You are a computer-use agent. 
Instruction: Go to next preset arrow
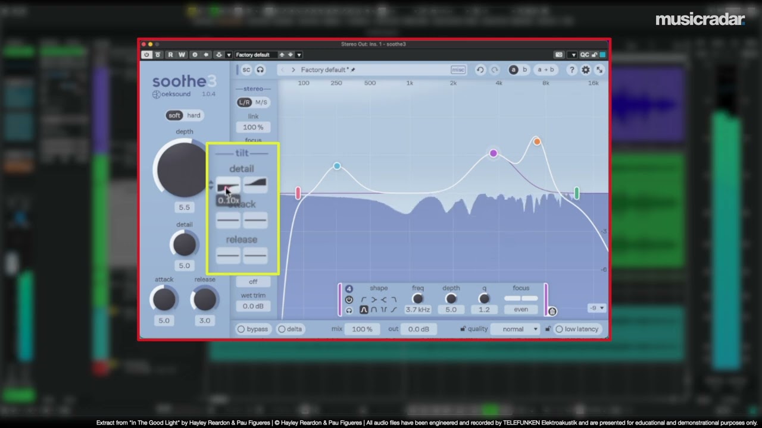point(293,70)
